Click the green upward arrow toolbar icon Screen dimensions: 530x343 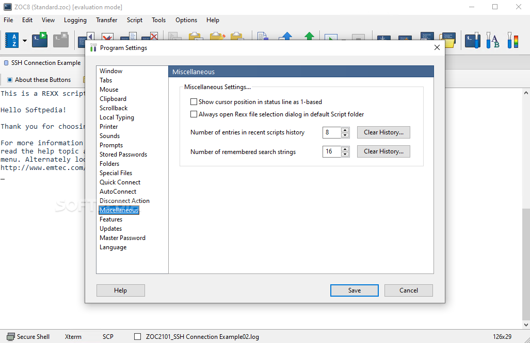tap(309, 36)
